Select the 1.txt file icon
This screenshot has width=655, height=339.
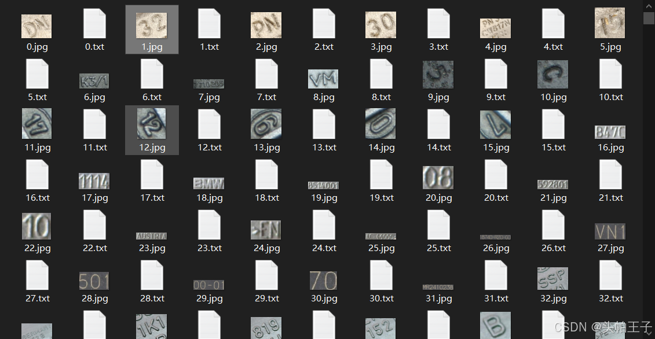[209, 24]
